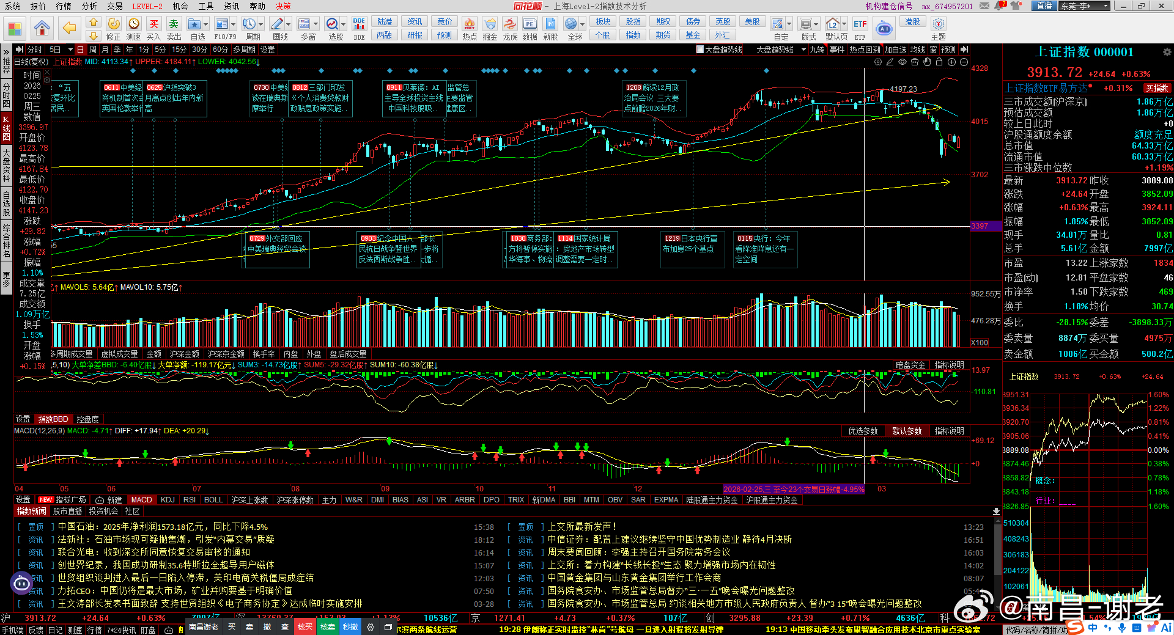Image resolution: width=1174 pixels, height=635 pixels.
Task: Page up with the yellow up arrow
Action: pos(94,22)
